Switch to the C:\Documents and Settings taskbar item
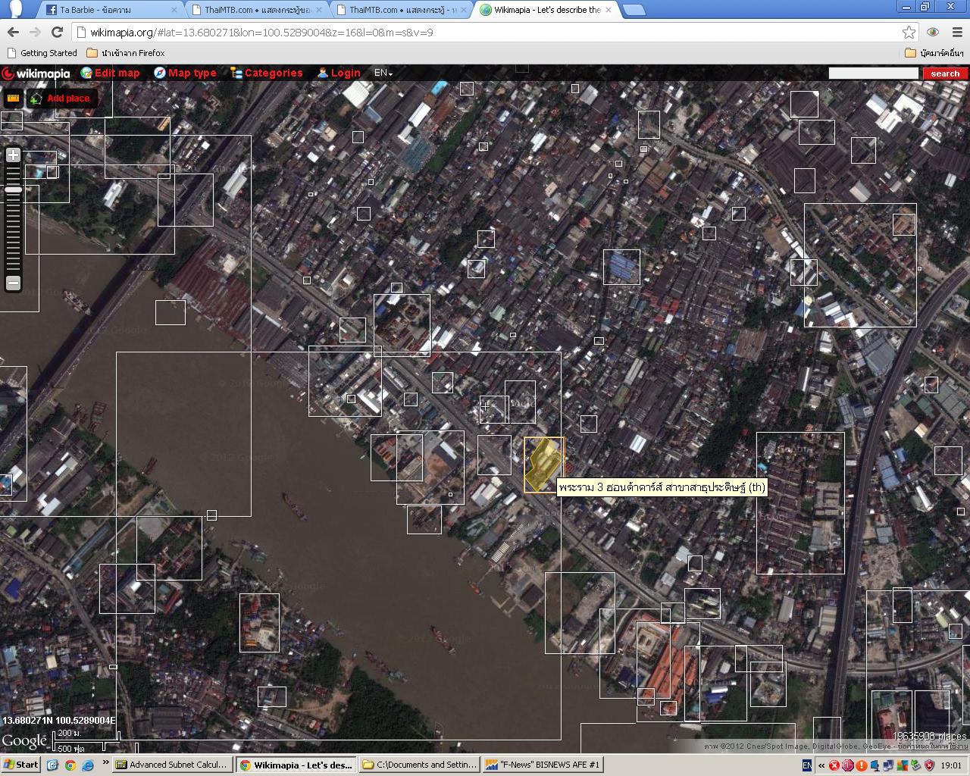Screen dimensions: 970x776 pos(420,765)
